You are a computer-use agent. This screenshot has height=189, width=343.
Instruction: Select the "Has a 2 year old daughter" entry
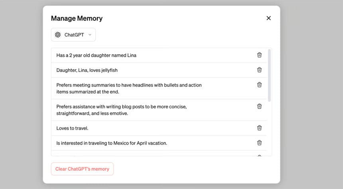tap(96, 56)
